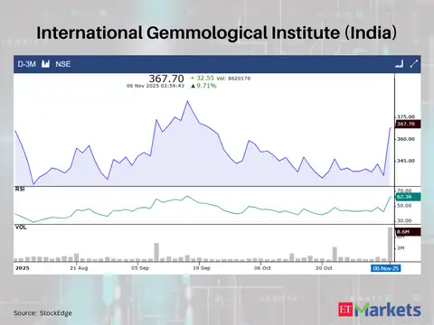Click the 19 Sep date label
This screenshot has height=325, width=434.
click(x=202, y=268)
